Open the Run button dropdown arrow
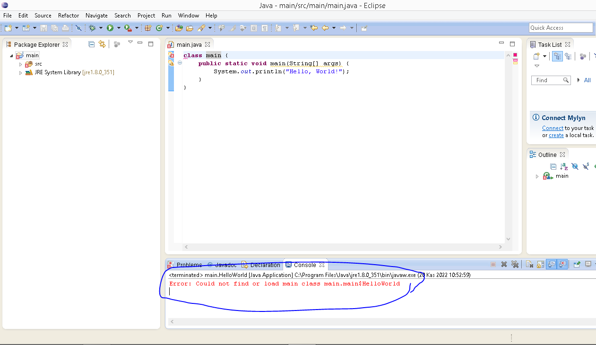The width and height of the screenshot is (596, 345). click(x=118, y=28)
